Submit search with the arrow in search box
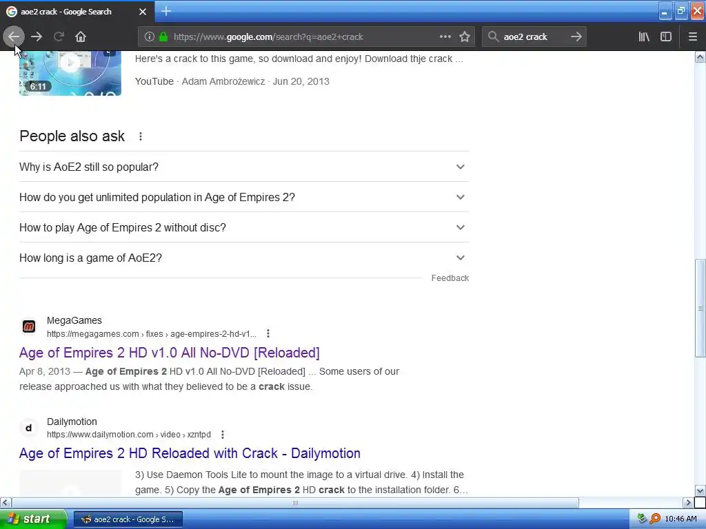This screenshot has width=706, height=529. pyautogui.click(x=576, y=37)
